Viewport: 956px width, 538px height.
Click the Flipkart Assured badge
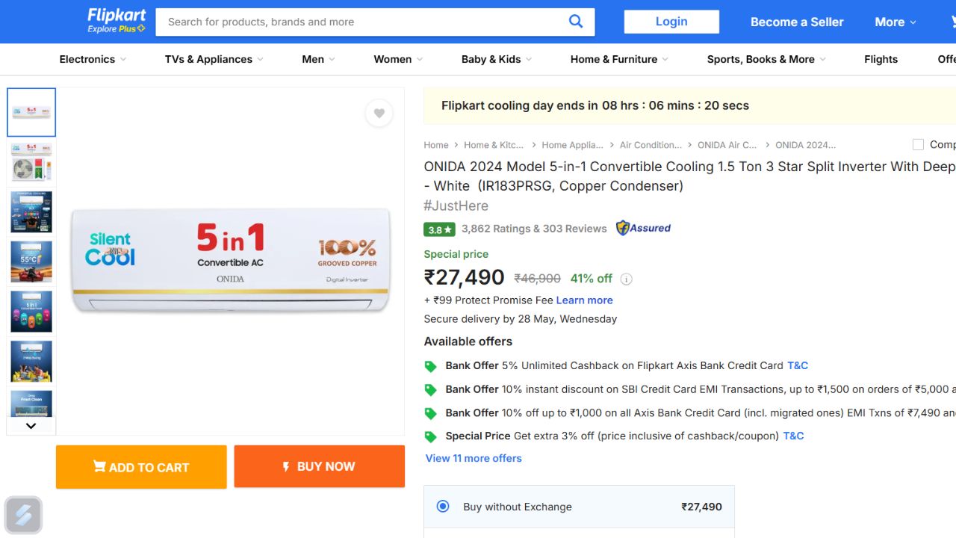pos(643,228)
